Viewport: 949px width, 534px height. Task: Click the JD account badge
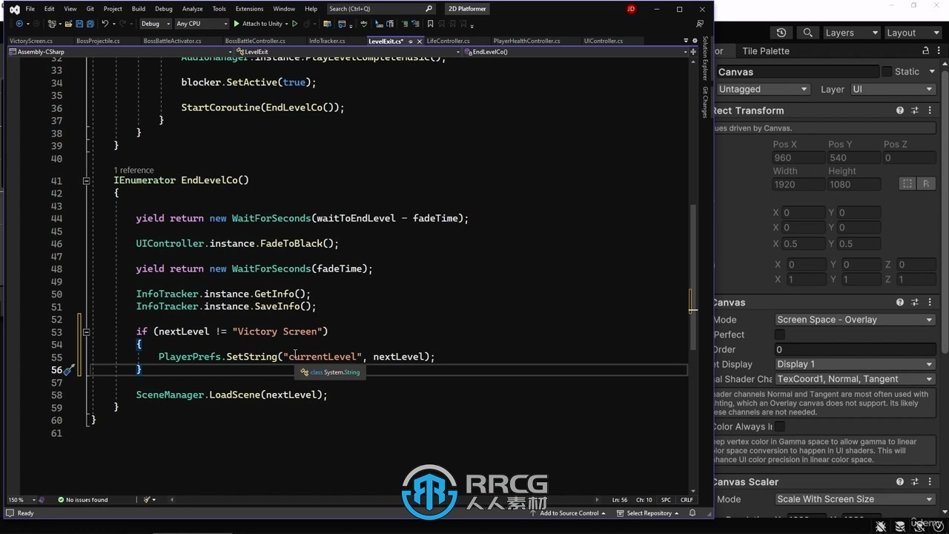631,9
